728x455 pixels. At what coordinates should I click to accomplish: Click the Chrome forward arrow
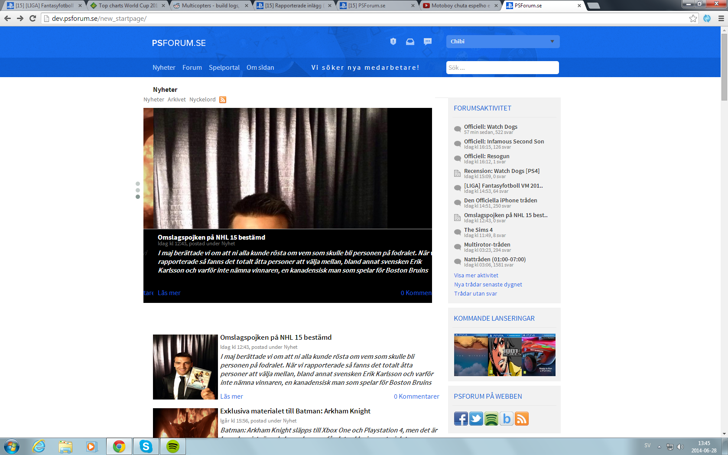(x=20, y=18)
